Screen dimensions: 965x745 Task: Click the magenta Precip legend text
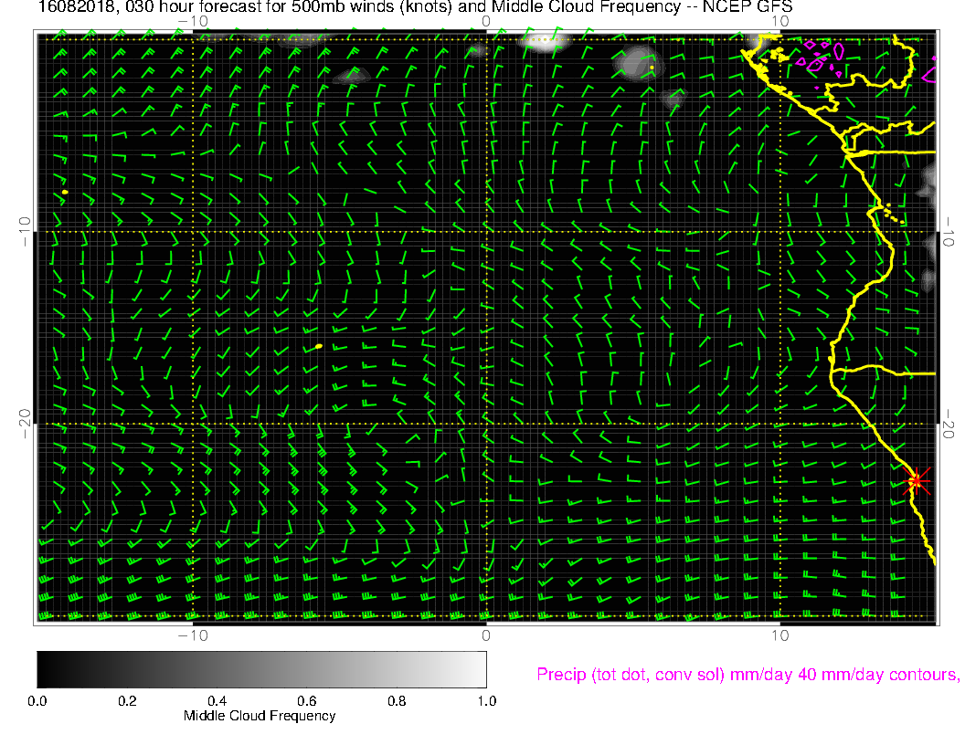(x=746, y=675)
